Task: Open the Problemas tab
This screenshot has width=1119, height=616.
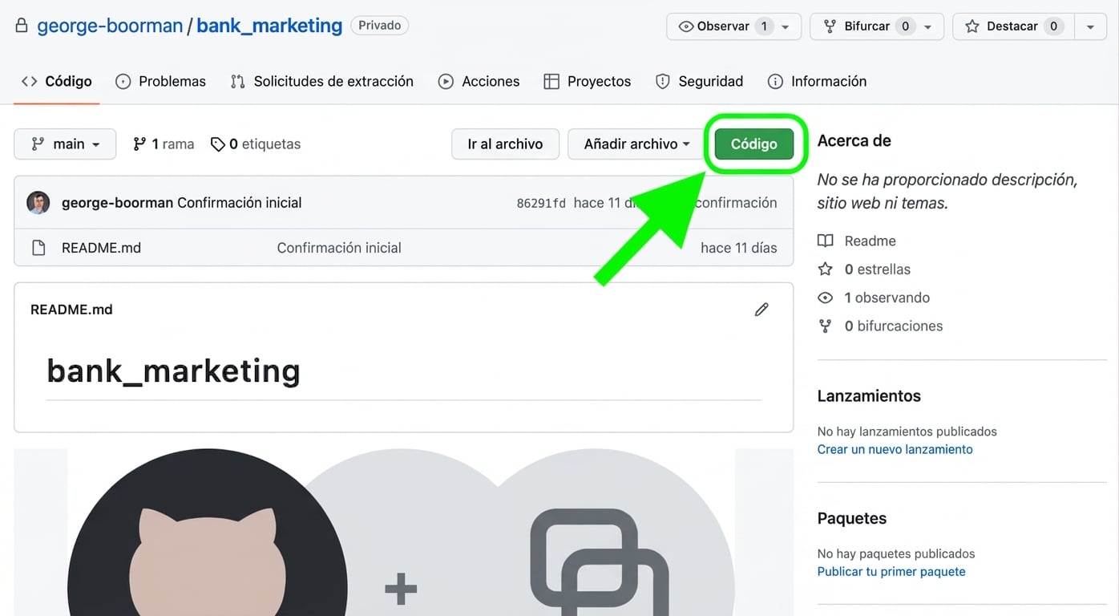Action: tap(160, 81)
